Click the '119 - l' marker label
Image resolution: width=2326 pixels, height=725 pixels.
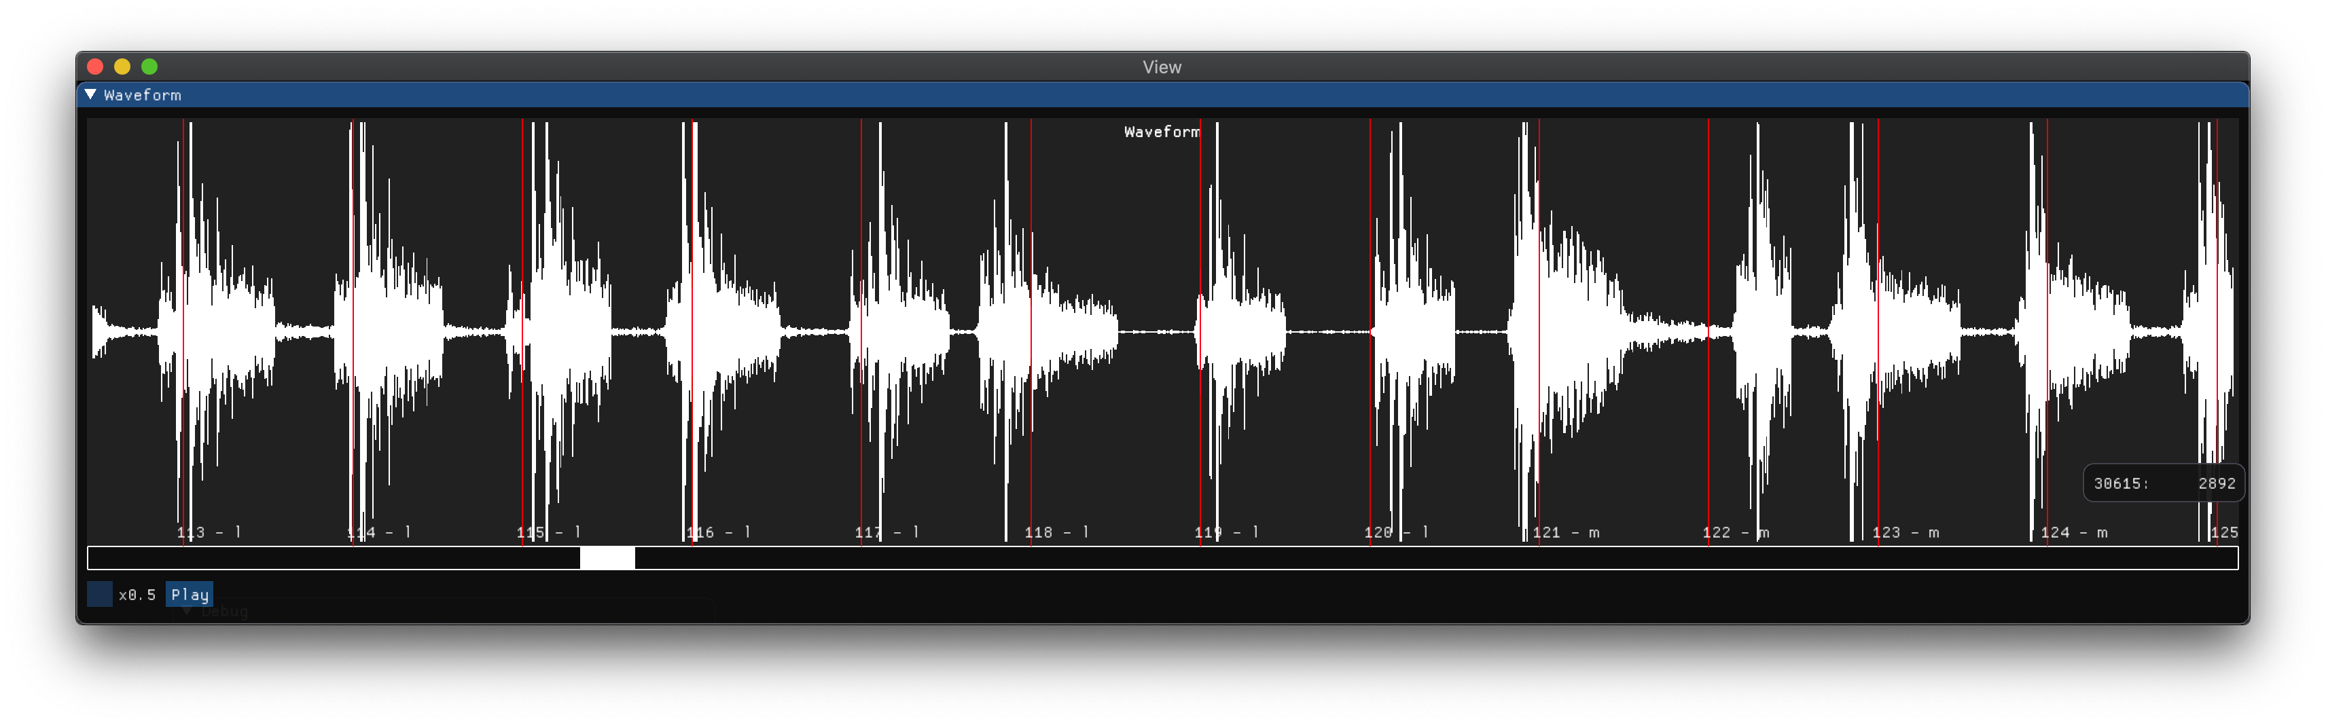[1226, 533]
